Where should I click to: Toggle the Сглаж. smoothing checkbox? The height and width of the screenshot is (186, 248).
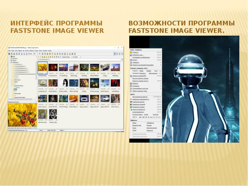pyautogui.click(x=29, y=54)
